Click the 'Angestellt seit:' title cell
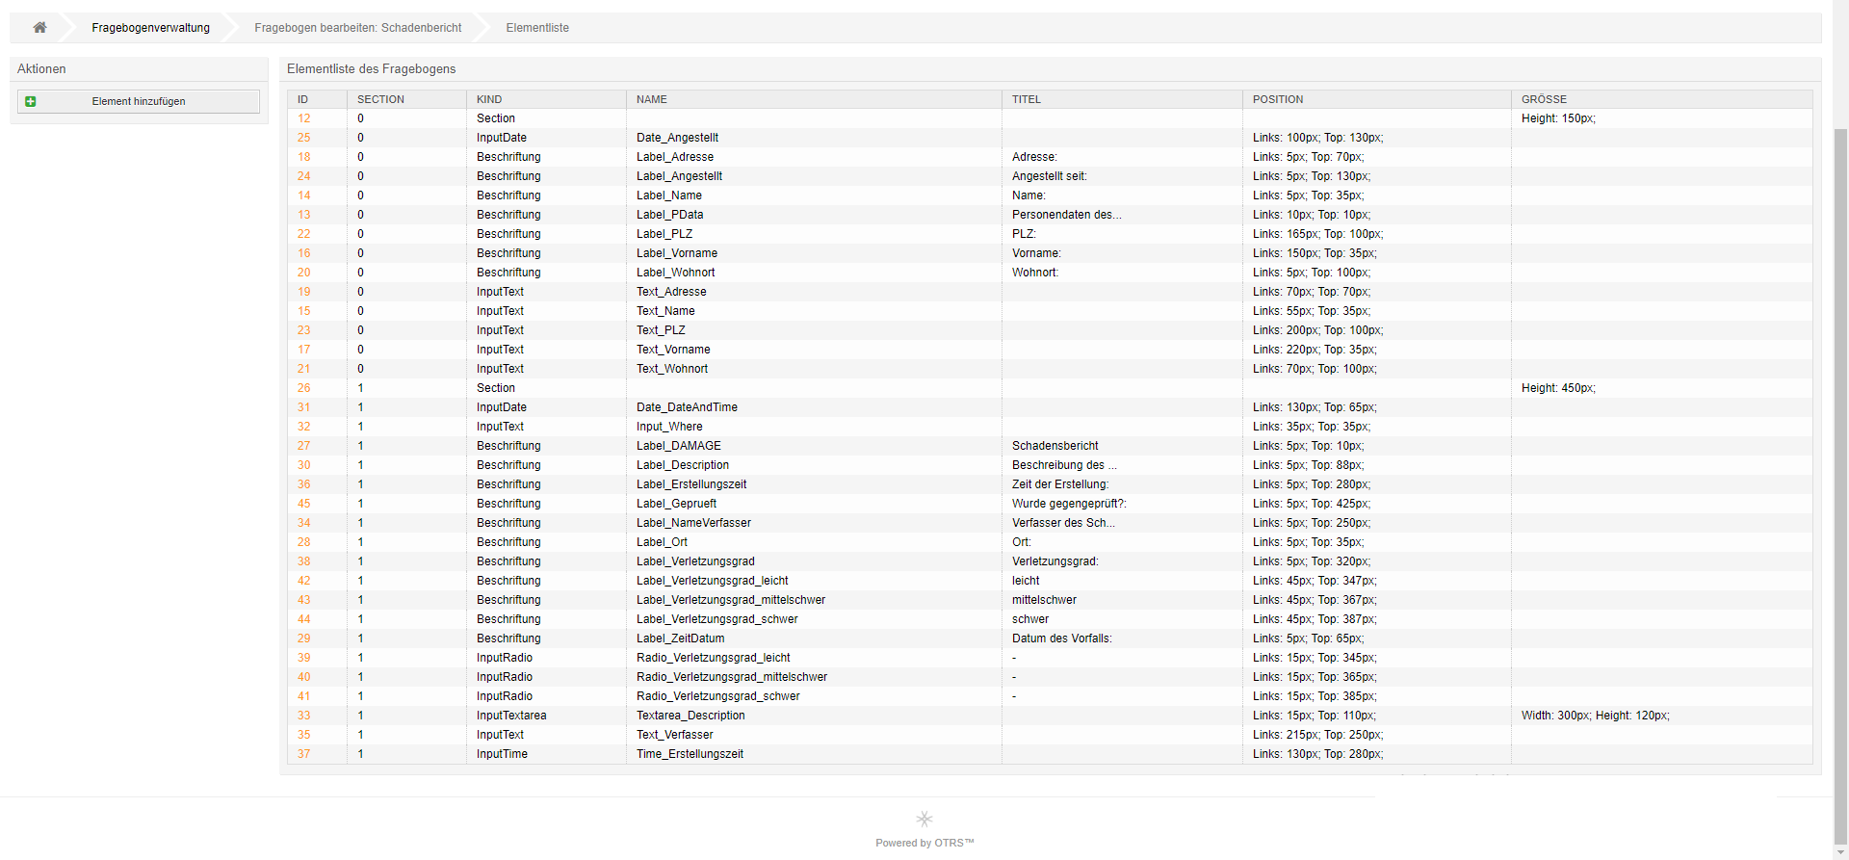This screenshot has width=1849, height=860. [1122, 176]
